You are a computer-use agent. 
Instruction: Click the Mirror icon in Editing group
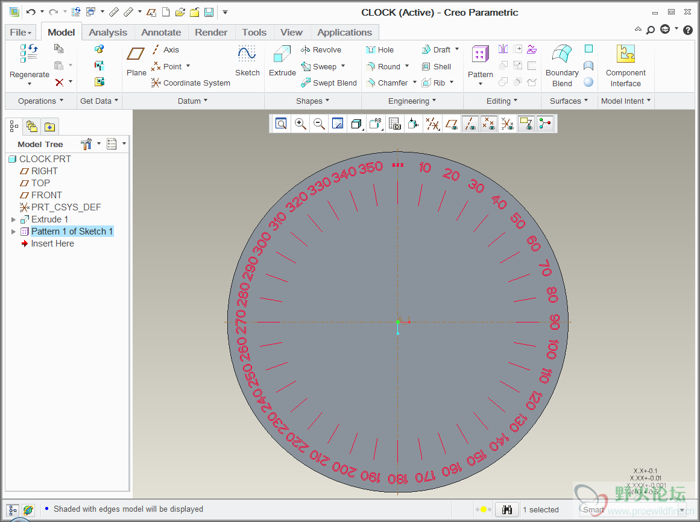tap(503, 49)
